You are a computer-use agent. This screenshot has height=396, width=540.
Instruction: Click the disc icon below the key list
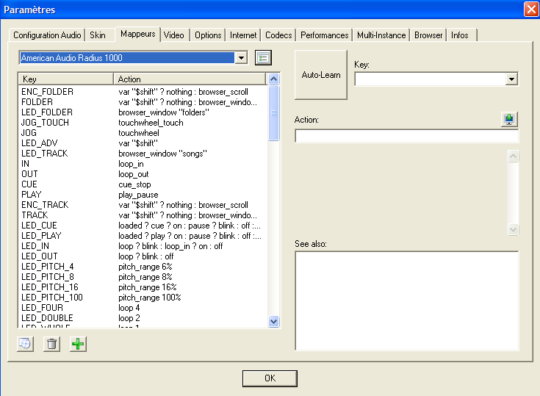pos(25,344)
